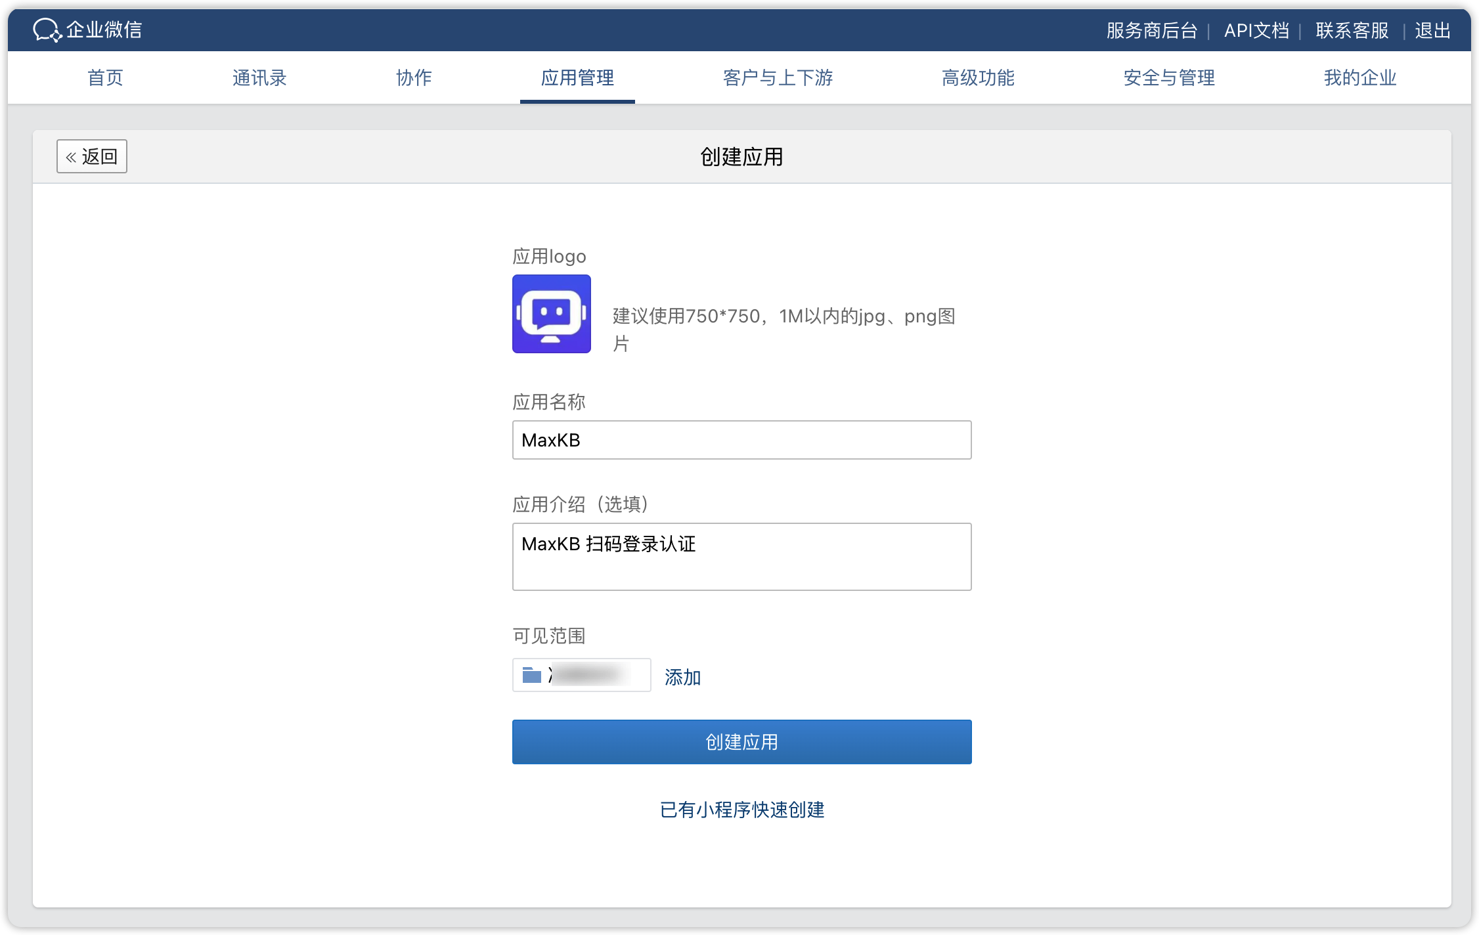Click the 可见范围 label
Viewport: 1479px width, 935px height.
coord(549,636)
